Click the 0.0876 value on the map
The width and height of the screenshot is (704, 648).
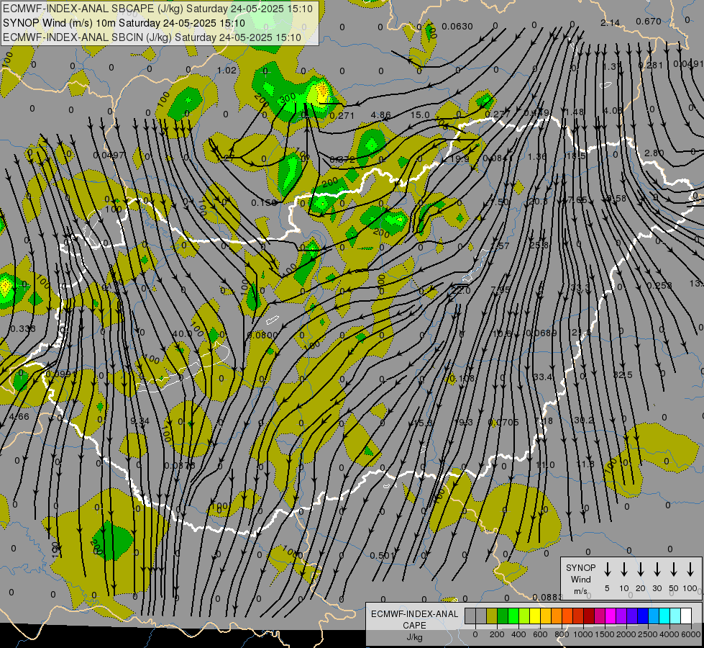[x=180, y=465]
